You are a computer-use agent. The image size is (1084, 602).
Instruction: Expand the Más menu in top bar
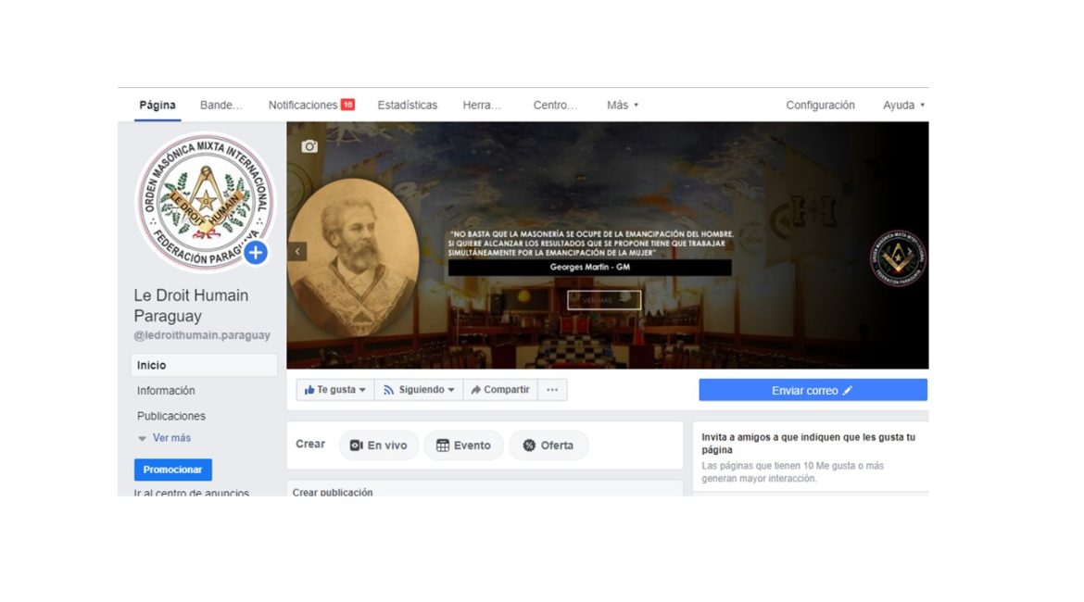pyautogui.click(x=623, y=105)
